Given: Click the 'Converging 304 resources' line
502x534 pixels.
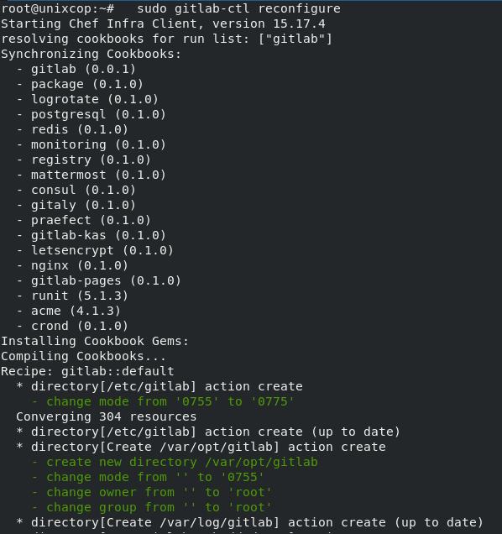Looking at the screenshot, I should pos(107,416).
